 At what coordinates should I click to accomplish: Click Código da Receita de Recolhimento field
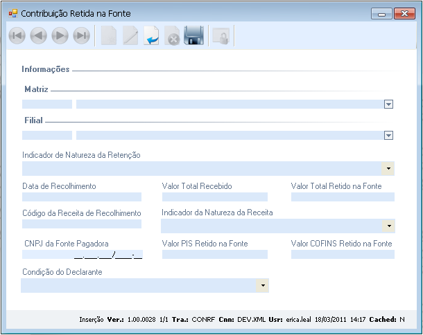[x=82, y=224]
